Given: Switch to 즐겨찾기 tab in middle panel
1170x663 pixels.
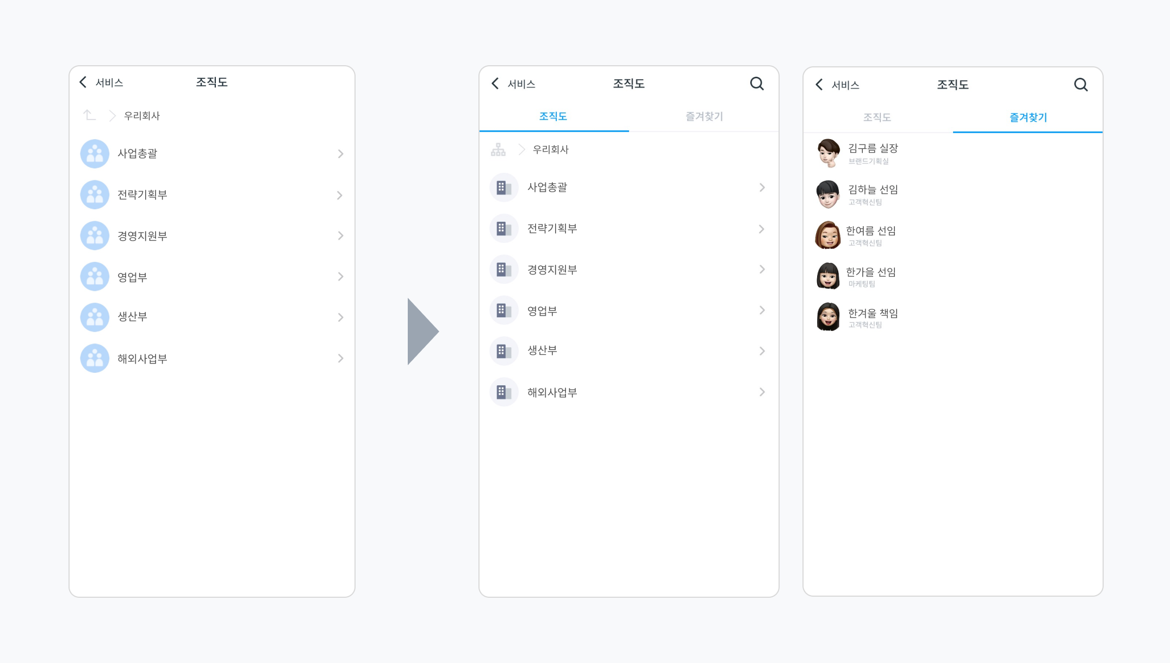Looking at the screenshot, I should click(x=704, y=116).
